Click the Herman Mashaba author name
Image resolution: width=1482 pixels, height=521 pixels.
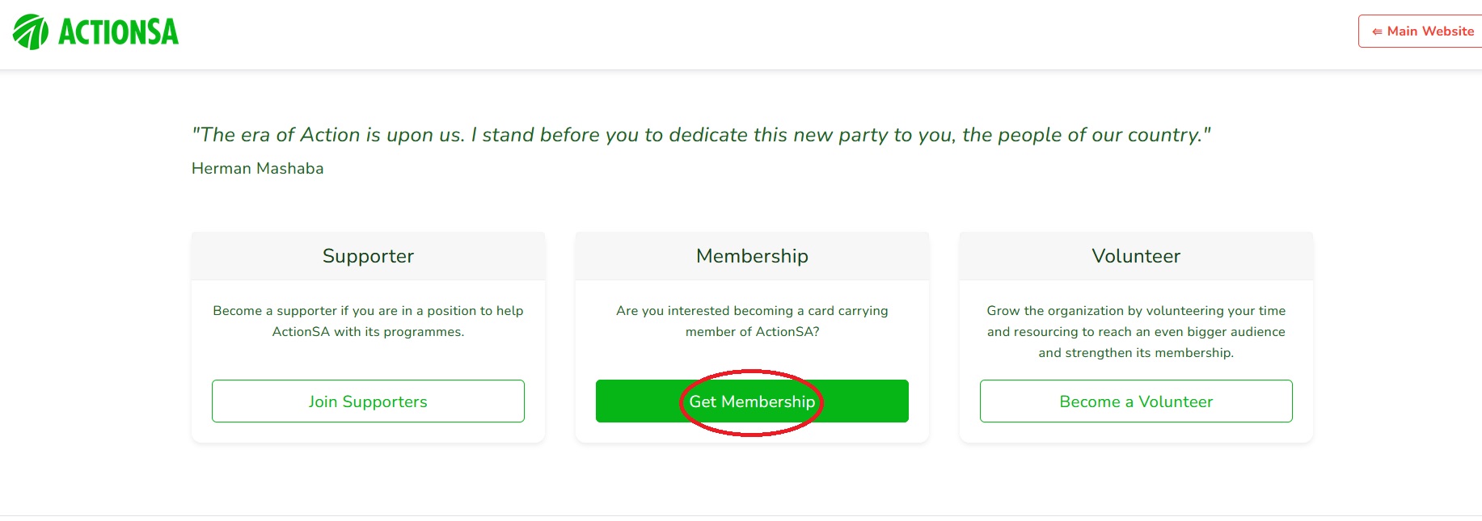point(257,168)
